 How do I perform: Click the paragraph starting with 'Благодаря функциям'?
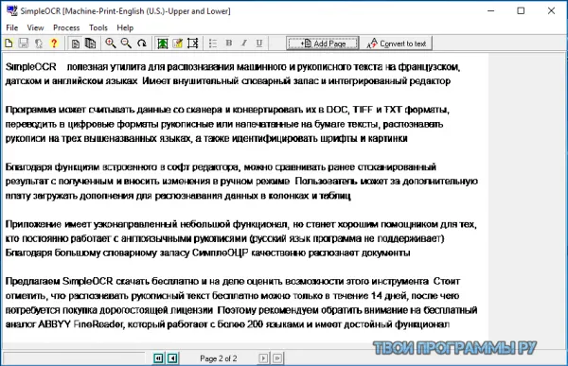click(241, 182)
